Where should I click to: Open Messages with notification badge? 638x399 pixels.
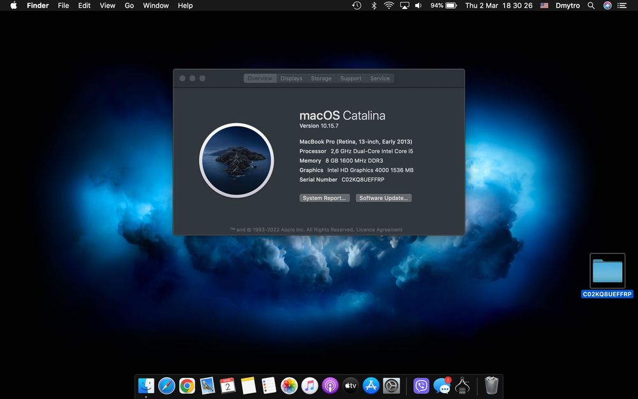[442, 385]
